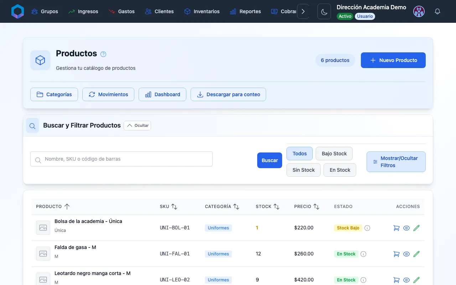Click the cart icon for Bolsa de la academia
456x285 pixels.
[396, 228]
